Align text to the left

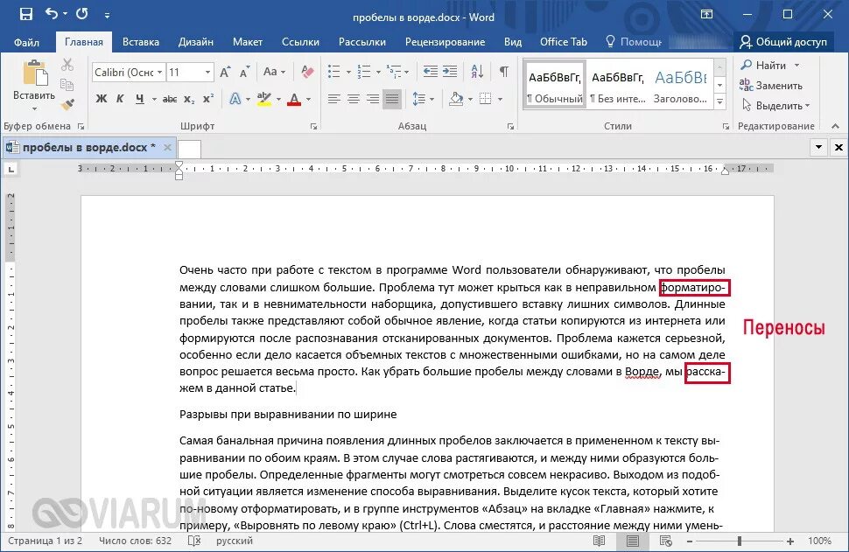334,99
